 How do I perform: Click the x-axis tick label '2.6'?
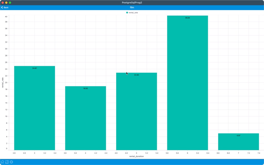coord(14,153)
